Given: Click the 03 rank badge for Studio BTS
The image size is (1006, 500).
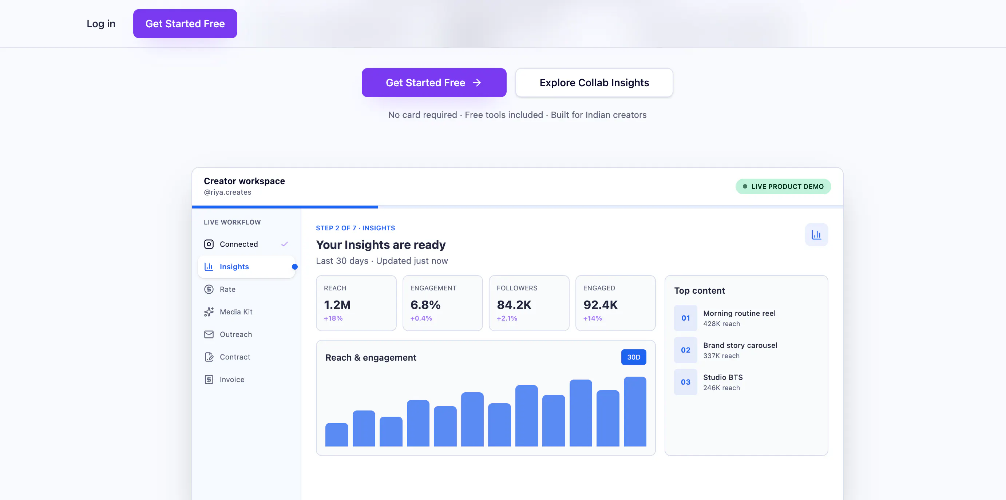Looking at the screenshot, I should pos(685,382).
